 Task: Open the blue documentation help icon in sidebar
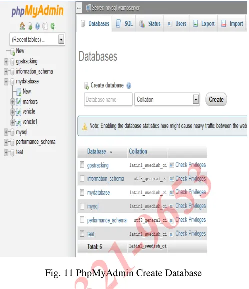coord(37,26)
